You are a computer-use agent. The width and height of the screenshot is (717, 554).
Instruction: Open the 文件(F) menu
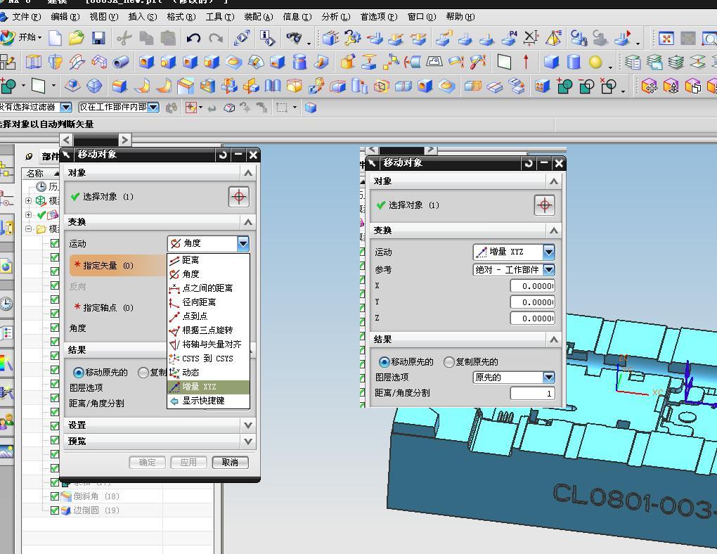click(26, 17)
